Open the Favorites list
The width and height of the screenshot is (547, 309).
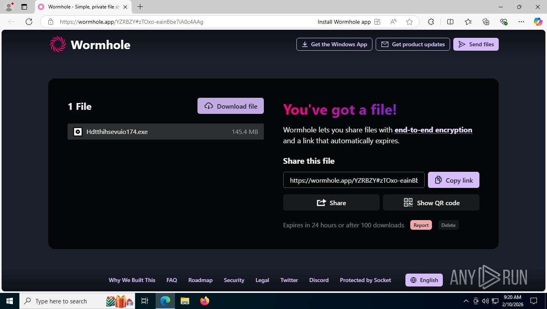click(468, 22)
